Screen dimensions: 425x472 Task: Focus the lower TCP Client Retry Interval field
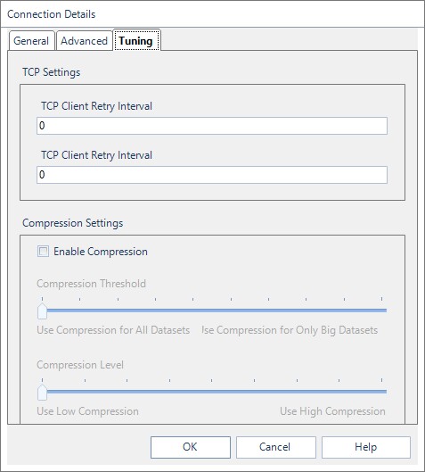[212, 175]
